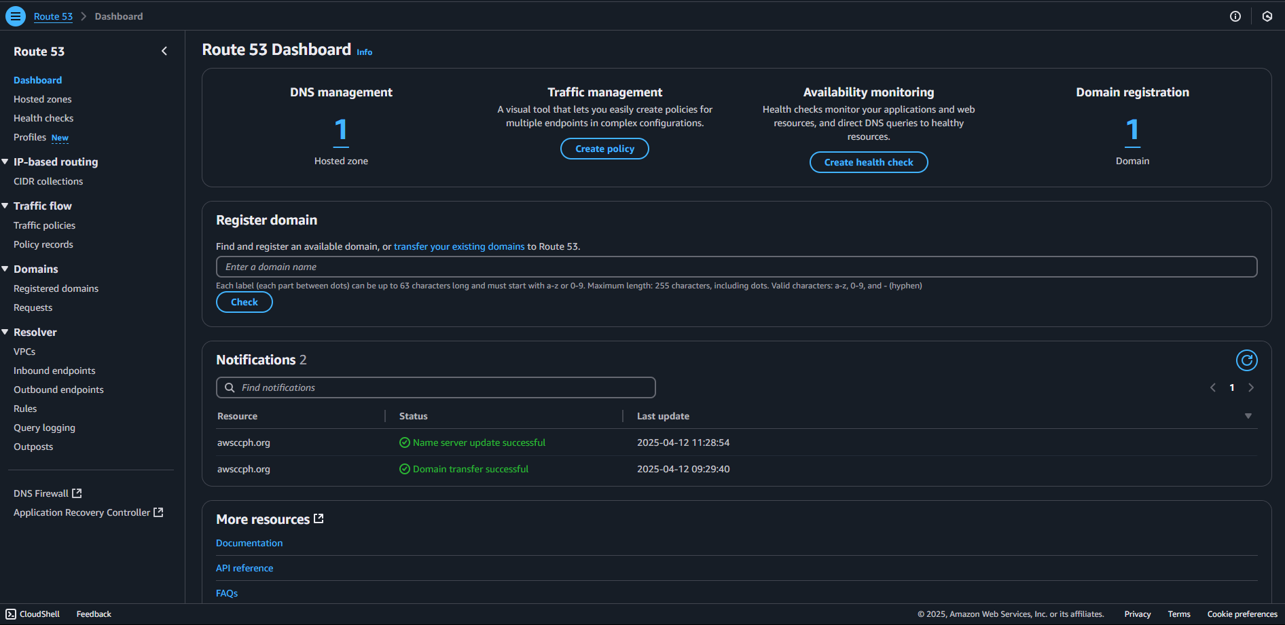Click the search icon in Find notifications
1285x625 pixels.
pos(230,387)
